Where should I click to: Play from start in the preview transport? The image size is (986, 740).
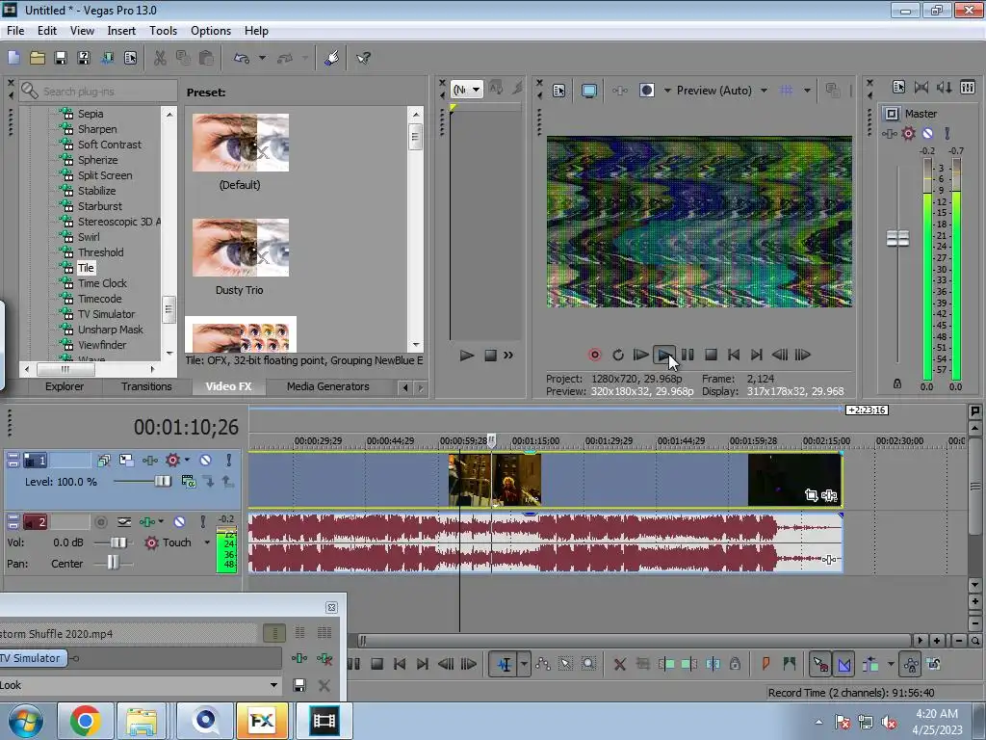tap(640, 355)
